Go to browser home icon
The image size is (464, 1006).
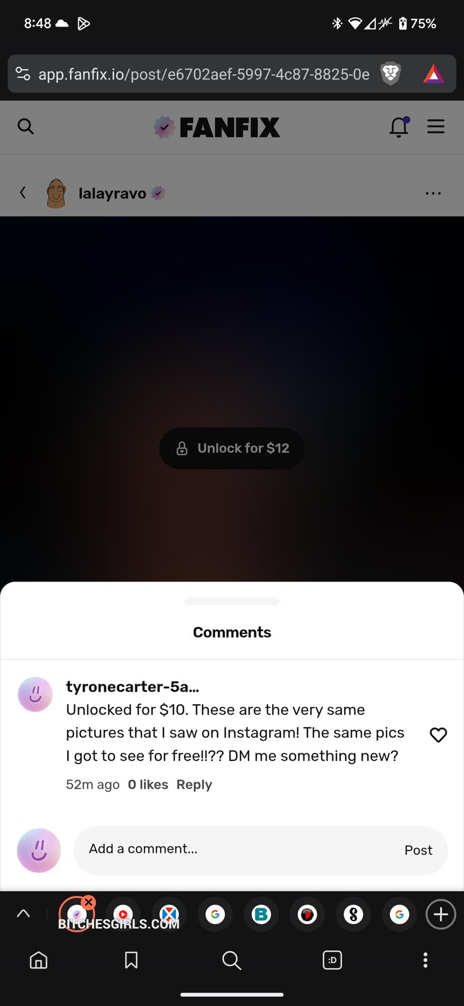[38, 960]
